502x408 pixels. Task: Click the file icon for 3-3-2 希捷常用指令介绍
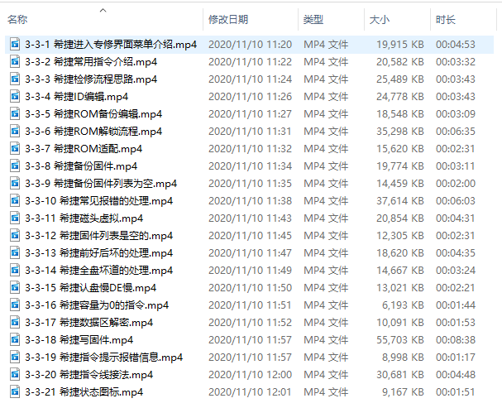pyautogui.click(x=15, y=61)
